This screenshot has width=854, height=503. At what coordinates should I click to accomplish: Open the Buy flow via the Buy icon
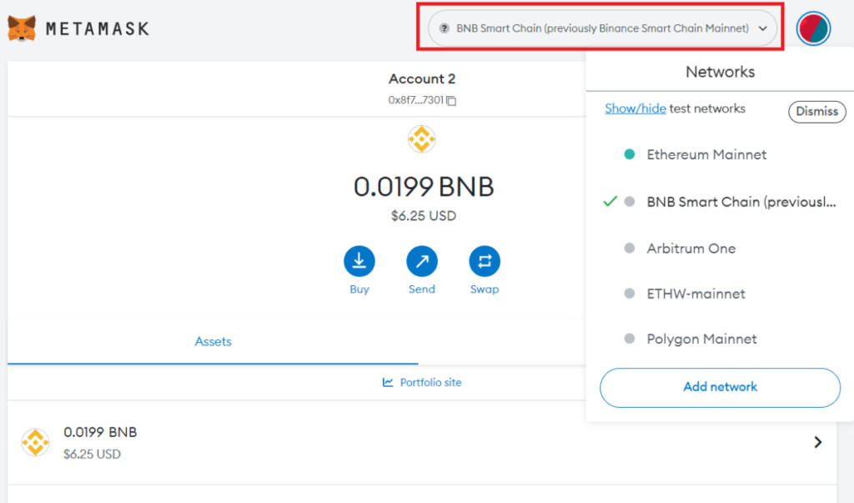coord(359,261)
